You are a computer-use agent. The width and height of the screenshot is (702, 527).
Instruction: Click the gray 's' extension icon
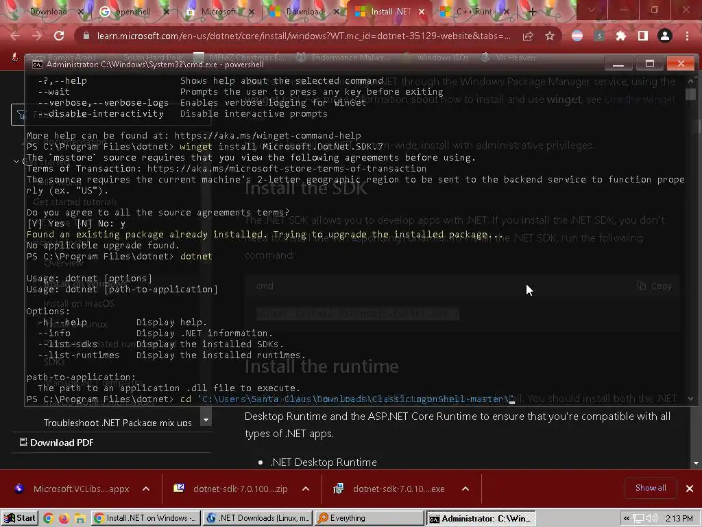point(599,36)
